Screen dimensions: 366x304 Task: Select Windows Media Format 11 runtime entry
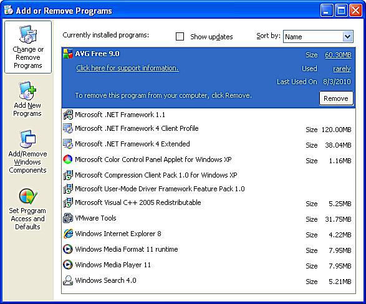[208, 249]
